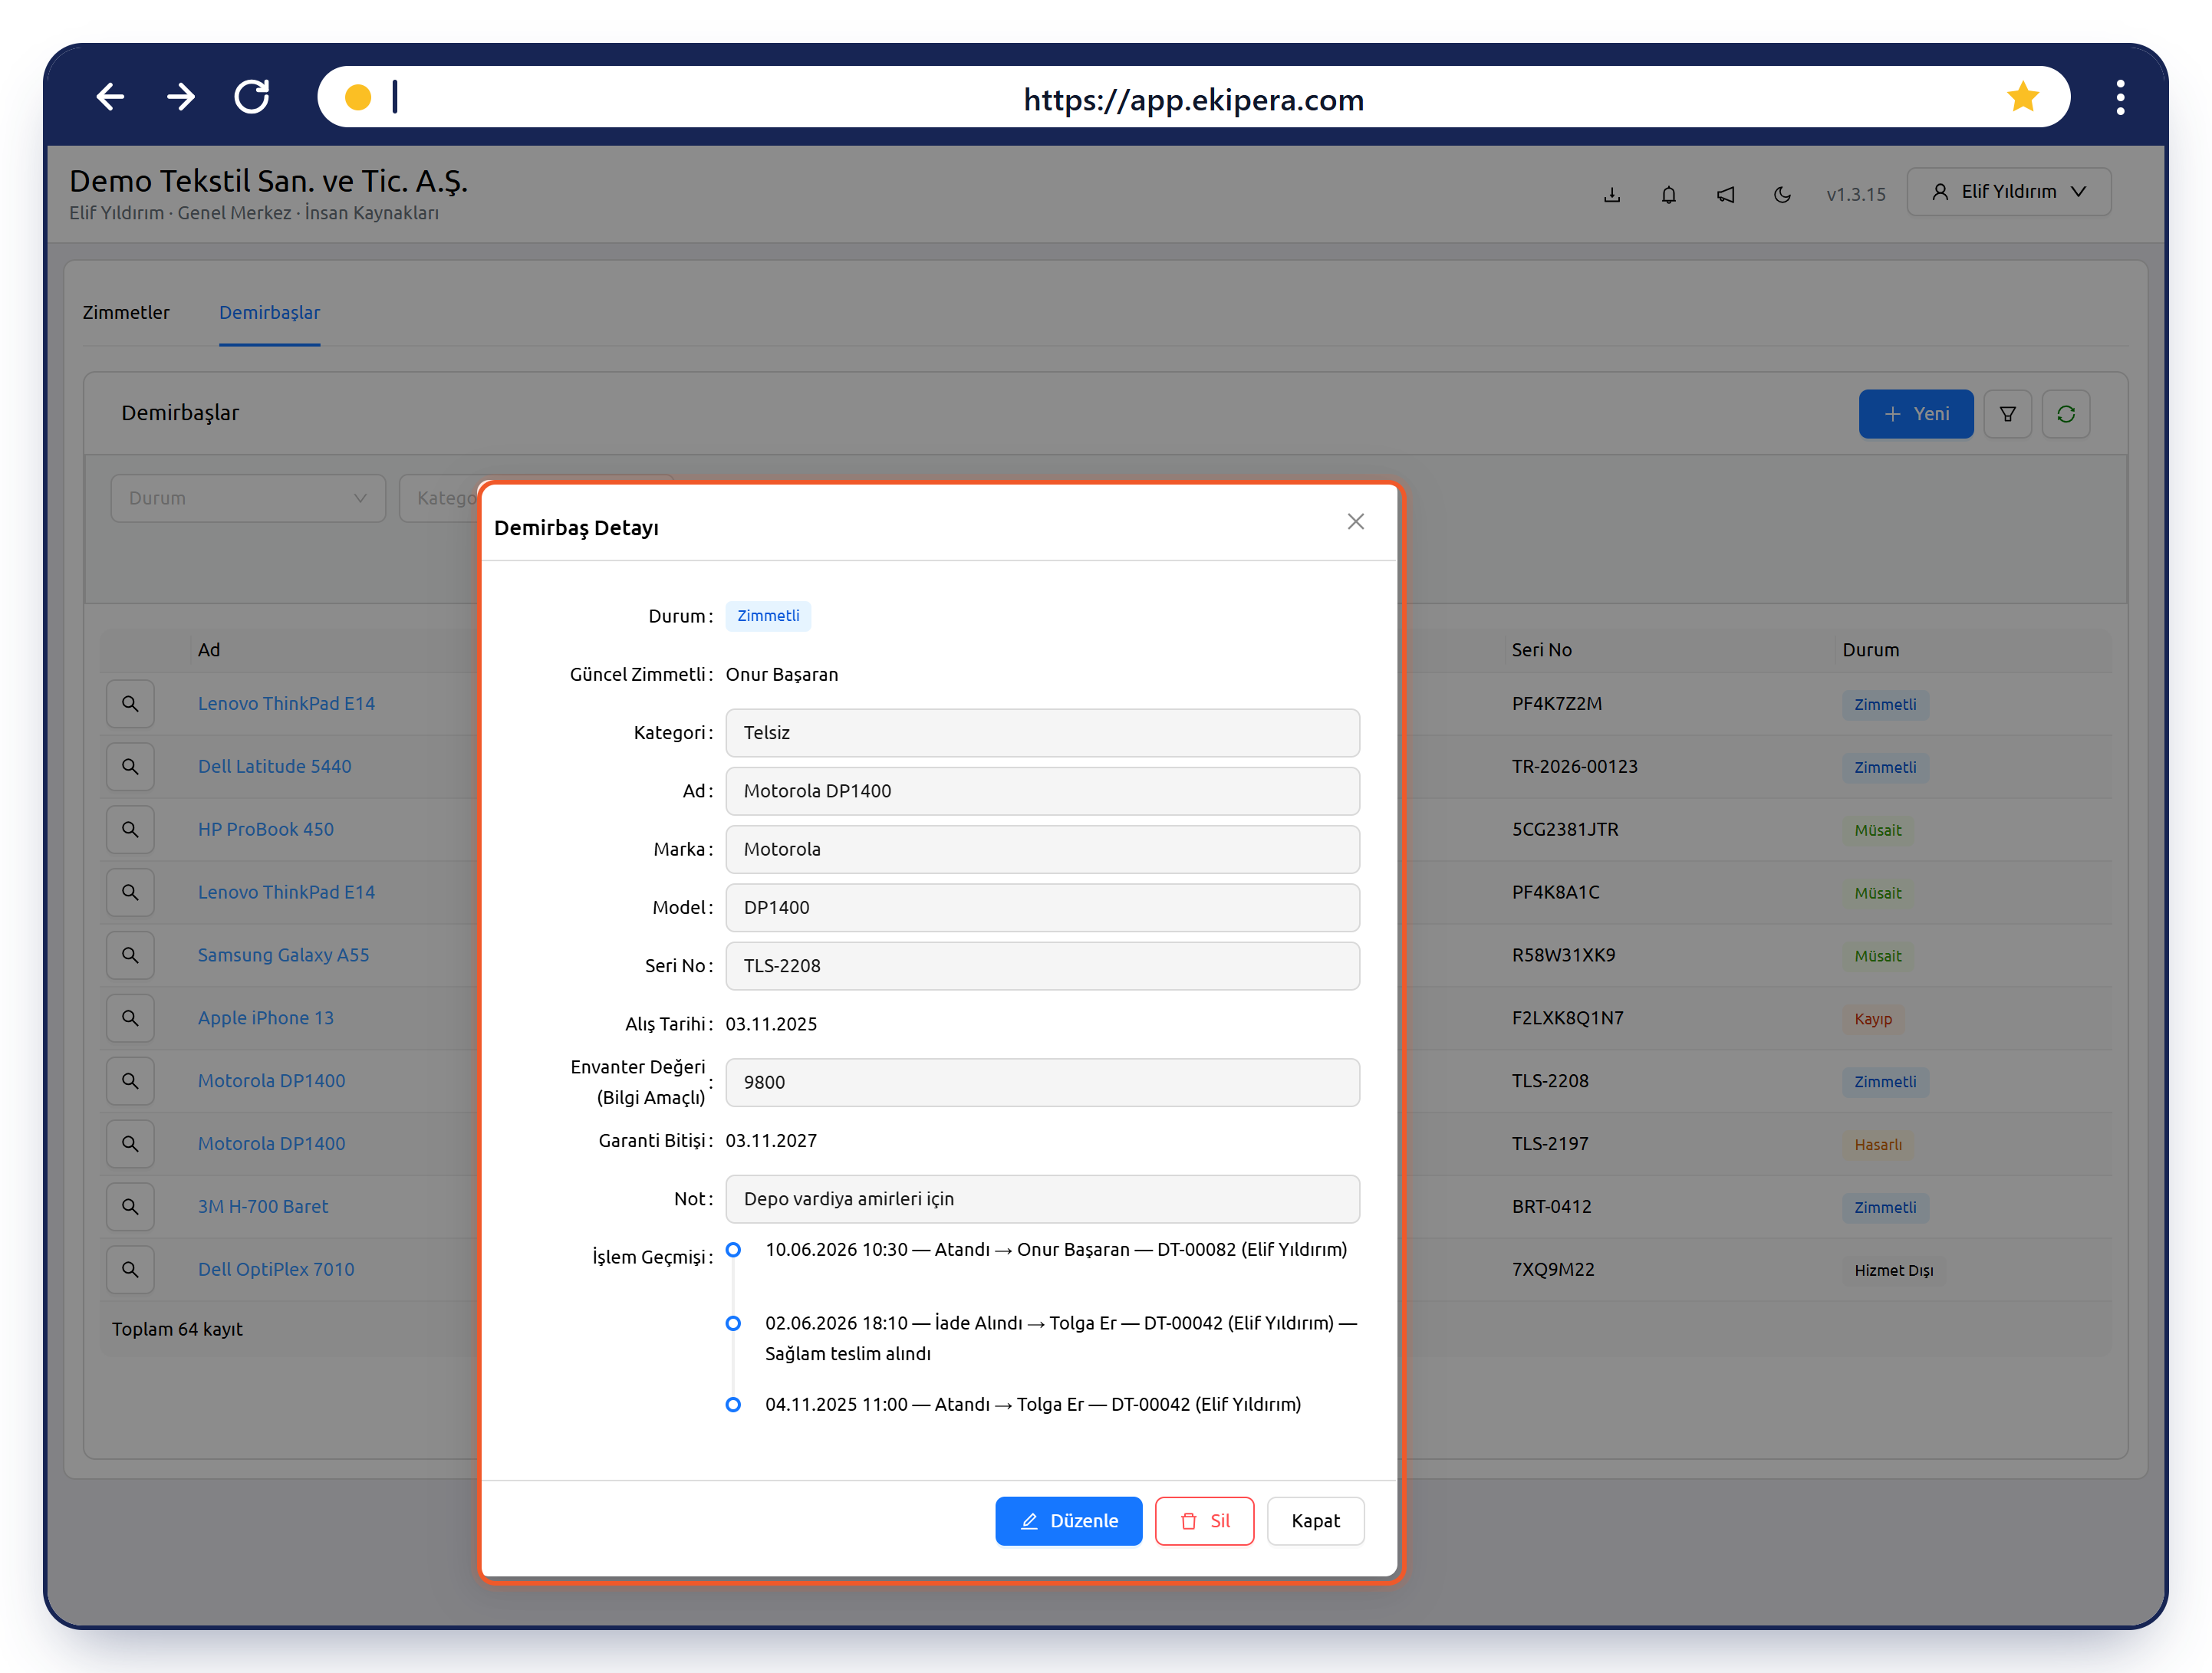Open the Apple iPhone 13 link
Screen dimensions: 2212x1673
tap(265, 1018)
